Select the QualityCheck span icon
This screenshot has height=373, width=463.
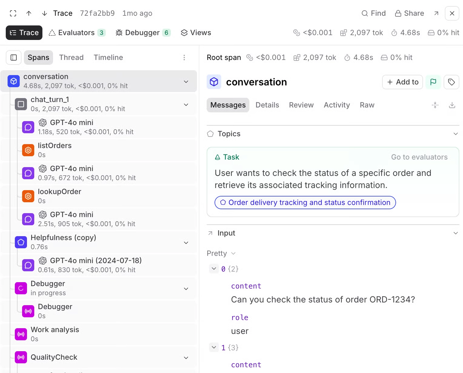pyautogui.click(x=21, y=357)
